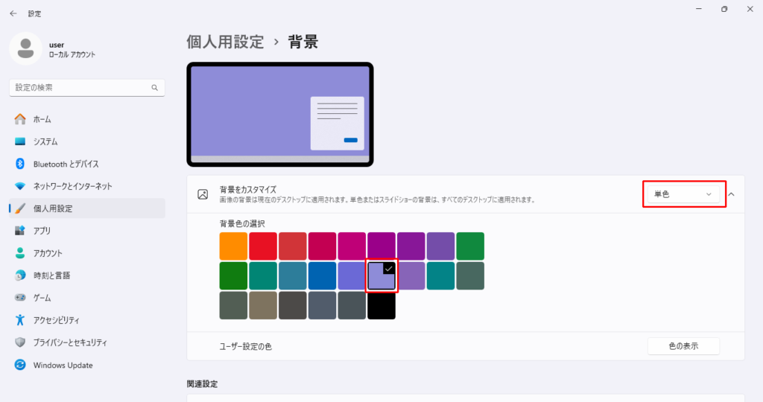This screenshot has width=763, height=402.
Task: Pick the magenta pink swatch
Action: pos(352,246)
